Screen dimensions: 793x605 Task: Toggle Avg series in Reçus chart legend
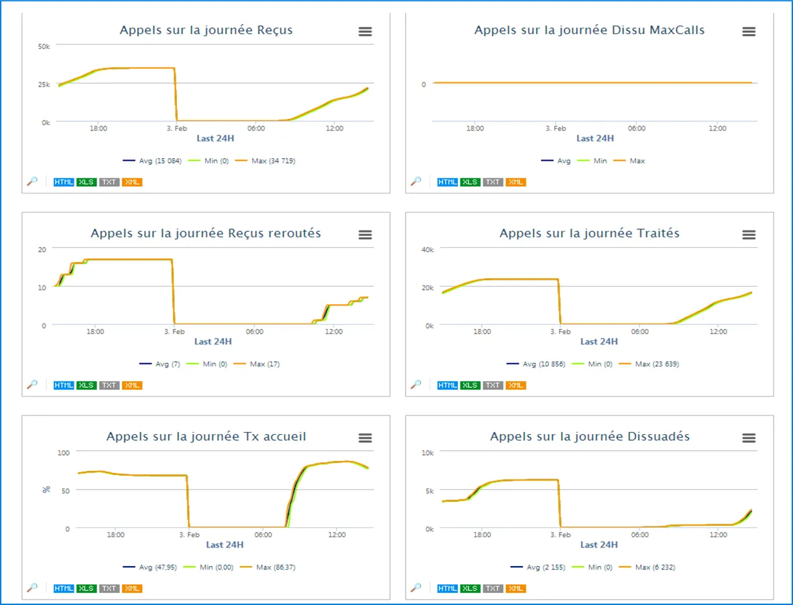click(x=151, y=161)
